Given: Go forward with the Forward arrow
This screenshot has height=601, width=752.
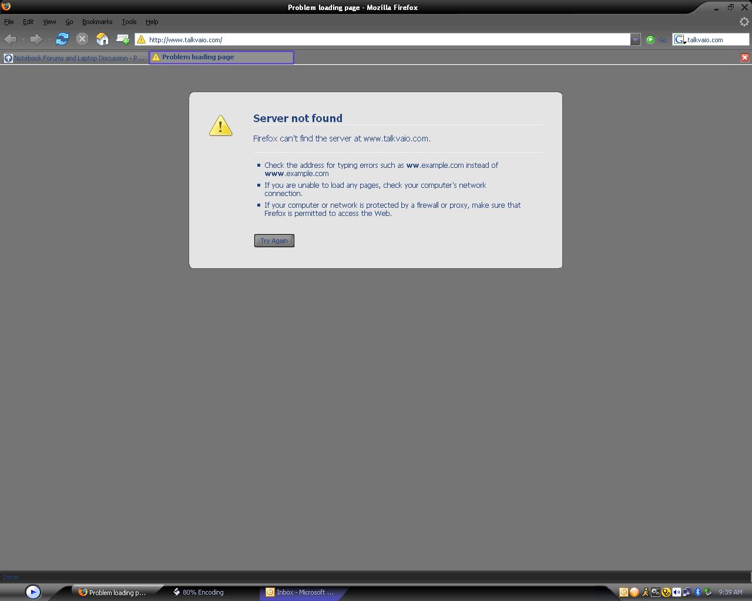Looking at the screenshot, I should coord(35,39).
